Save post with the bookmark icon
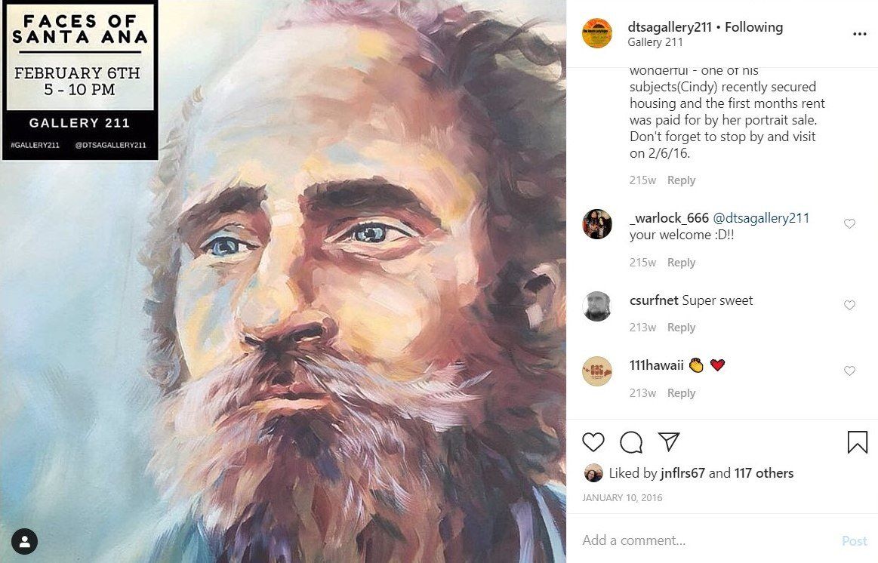This screenshot has height=563, width=878. 858,442
